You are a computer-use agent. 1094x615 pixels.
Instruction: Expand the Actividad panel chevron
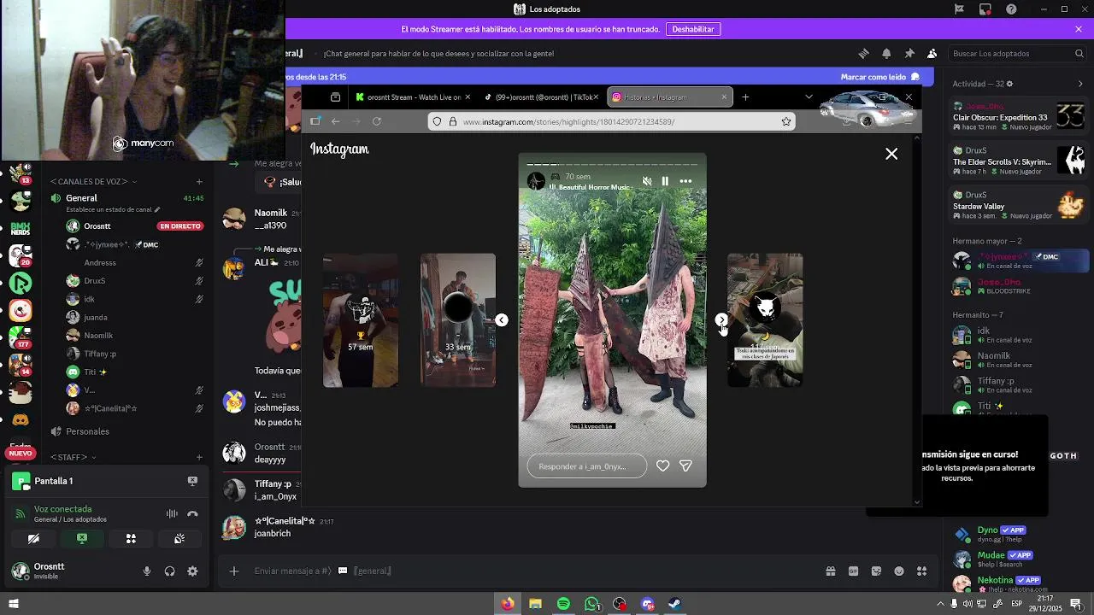click(x=1080, y=84)
